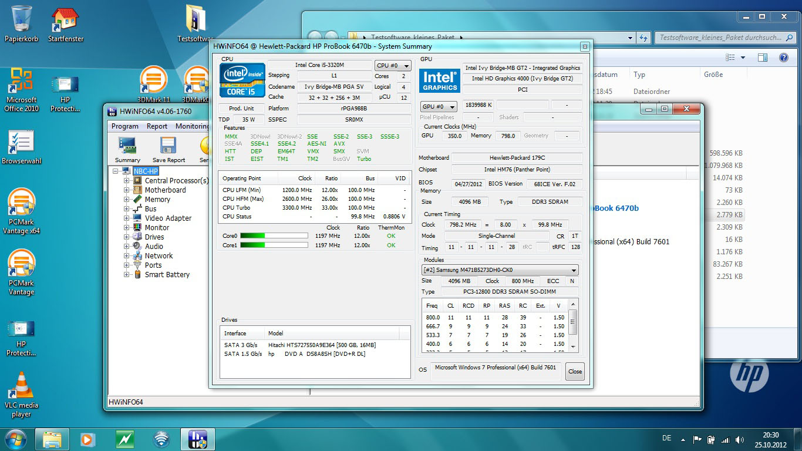This screenshot has height=451, width=802.
Task: Click the Intel Graphics logo
Action: tap(440, 81)
